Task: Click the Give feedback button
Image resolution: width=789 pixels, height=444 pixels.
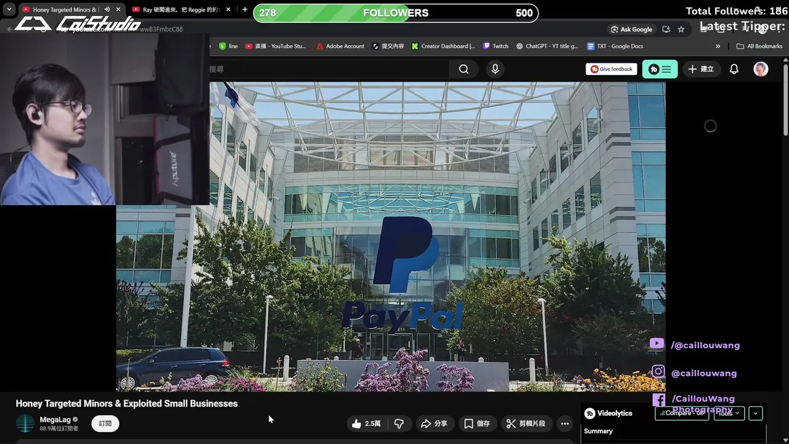Action: (611, 69)
